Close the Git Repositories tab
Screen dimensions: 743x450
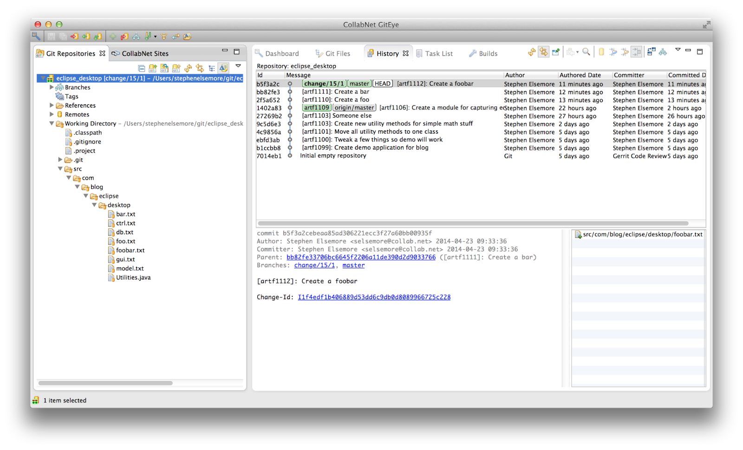pos(102,53)
